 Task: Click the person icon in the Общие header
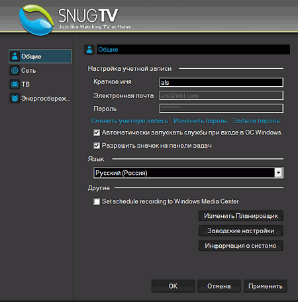89,50
